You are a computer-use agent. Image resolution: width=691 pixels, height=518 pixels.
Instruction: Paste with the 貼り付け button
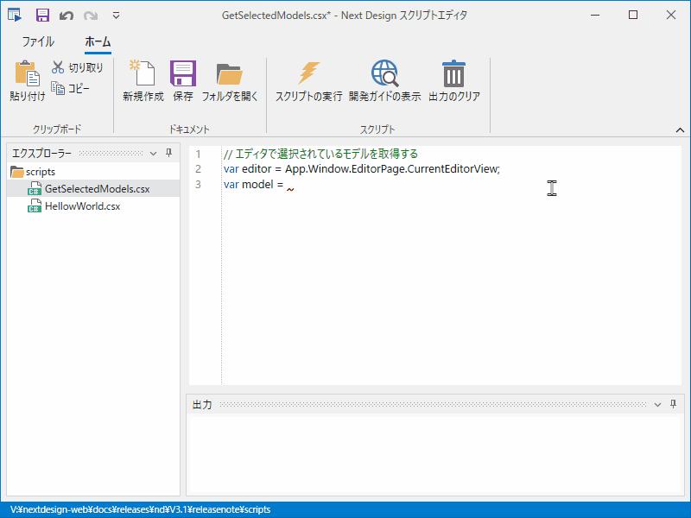point(28,81)
